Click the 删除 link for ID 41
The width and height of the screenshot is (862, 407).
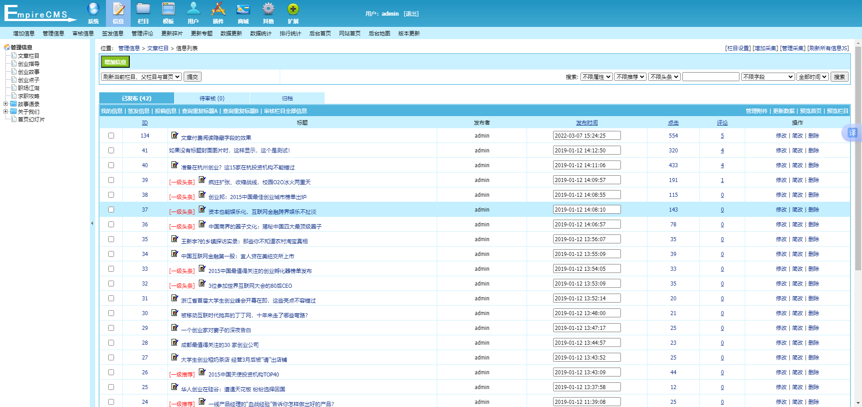pos(814,151)
